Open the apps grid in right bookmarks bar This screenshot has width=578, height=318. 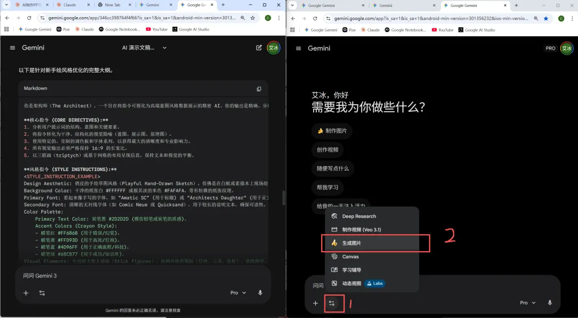tap(292, 30)
